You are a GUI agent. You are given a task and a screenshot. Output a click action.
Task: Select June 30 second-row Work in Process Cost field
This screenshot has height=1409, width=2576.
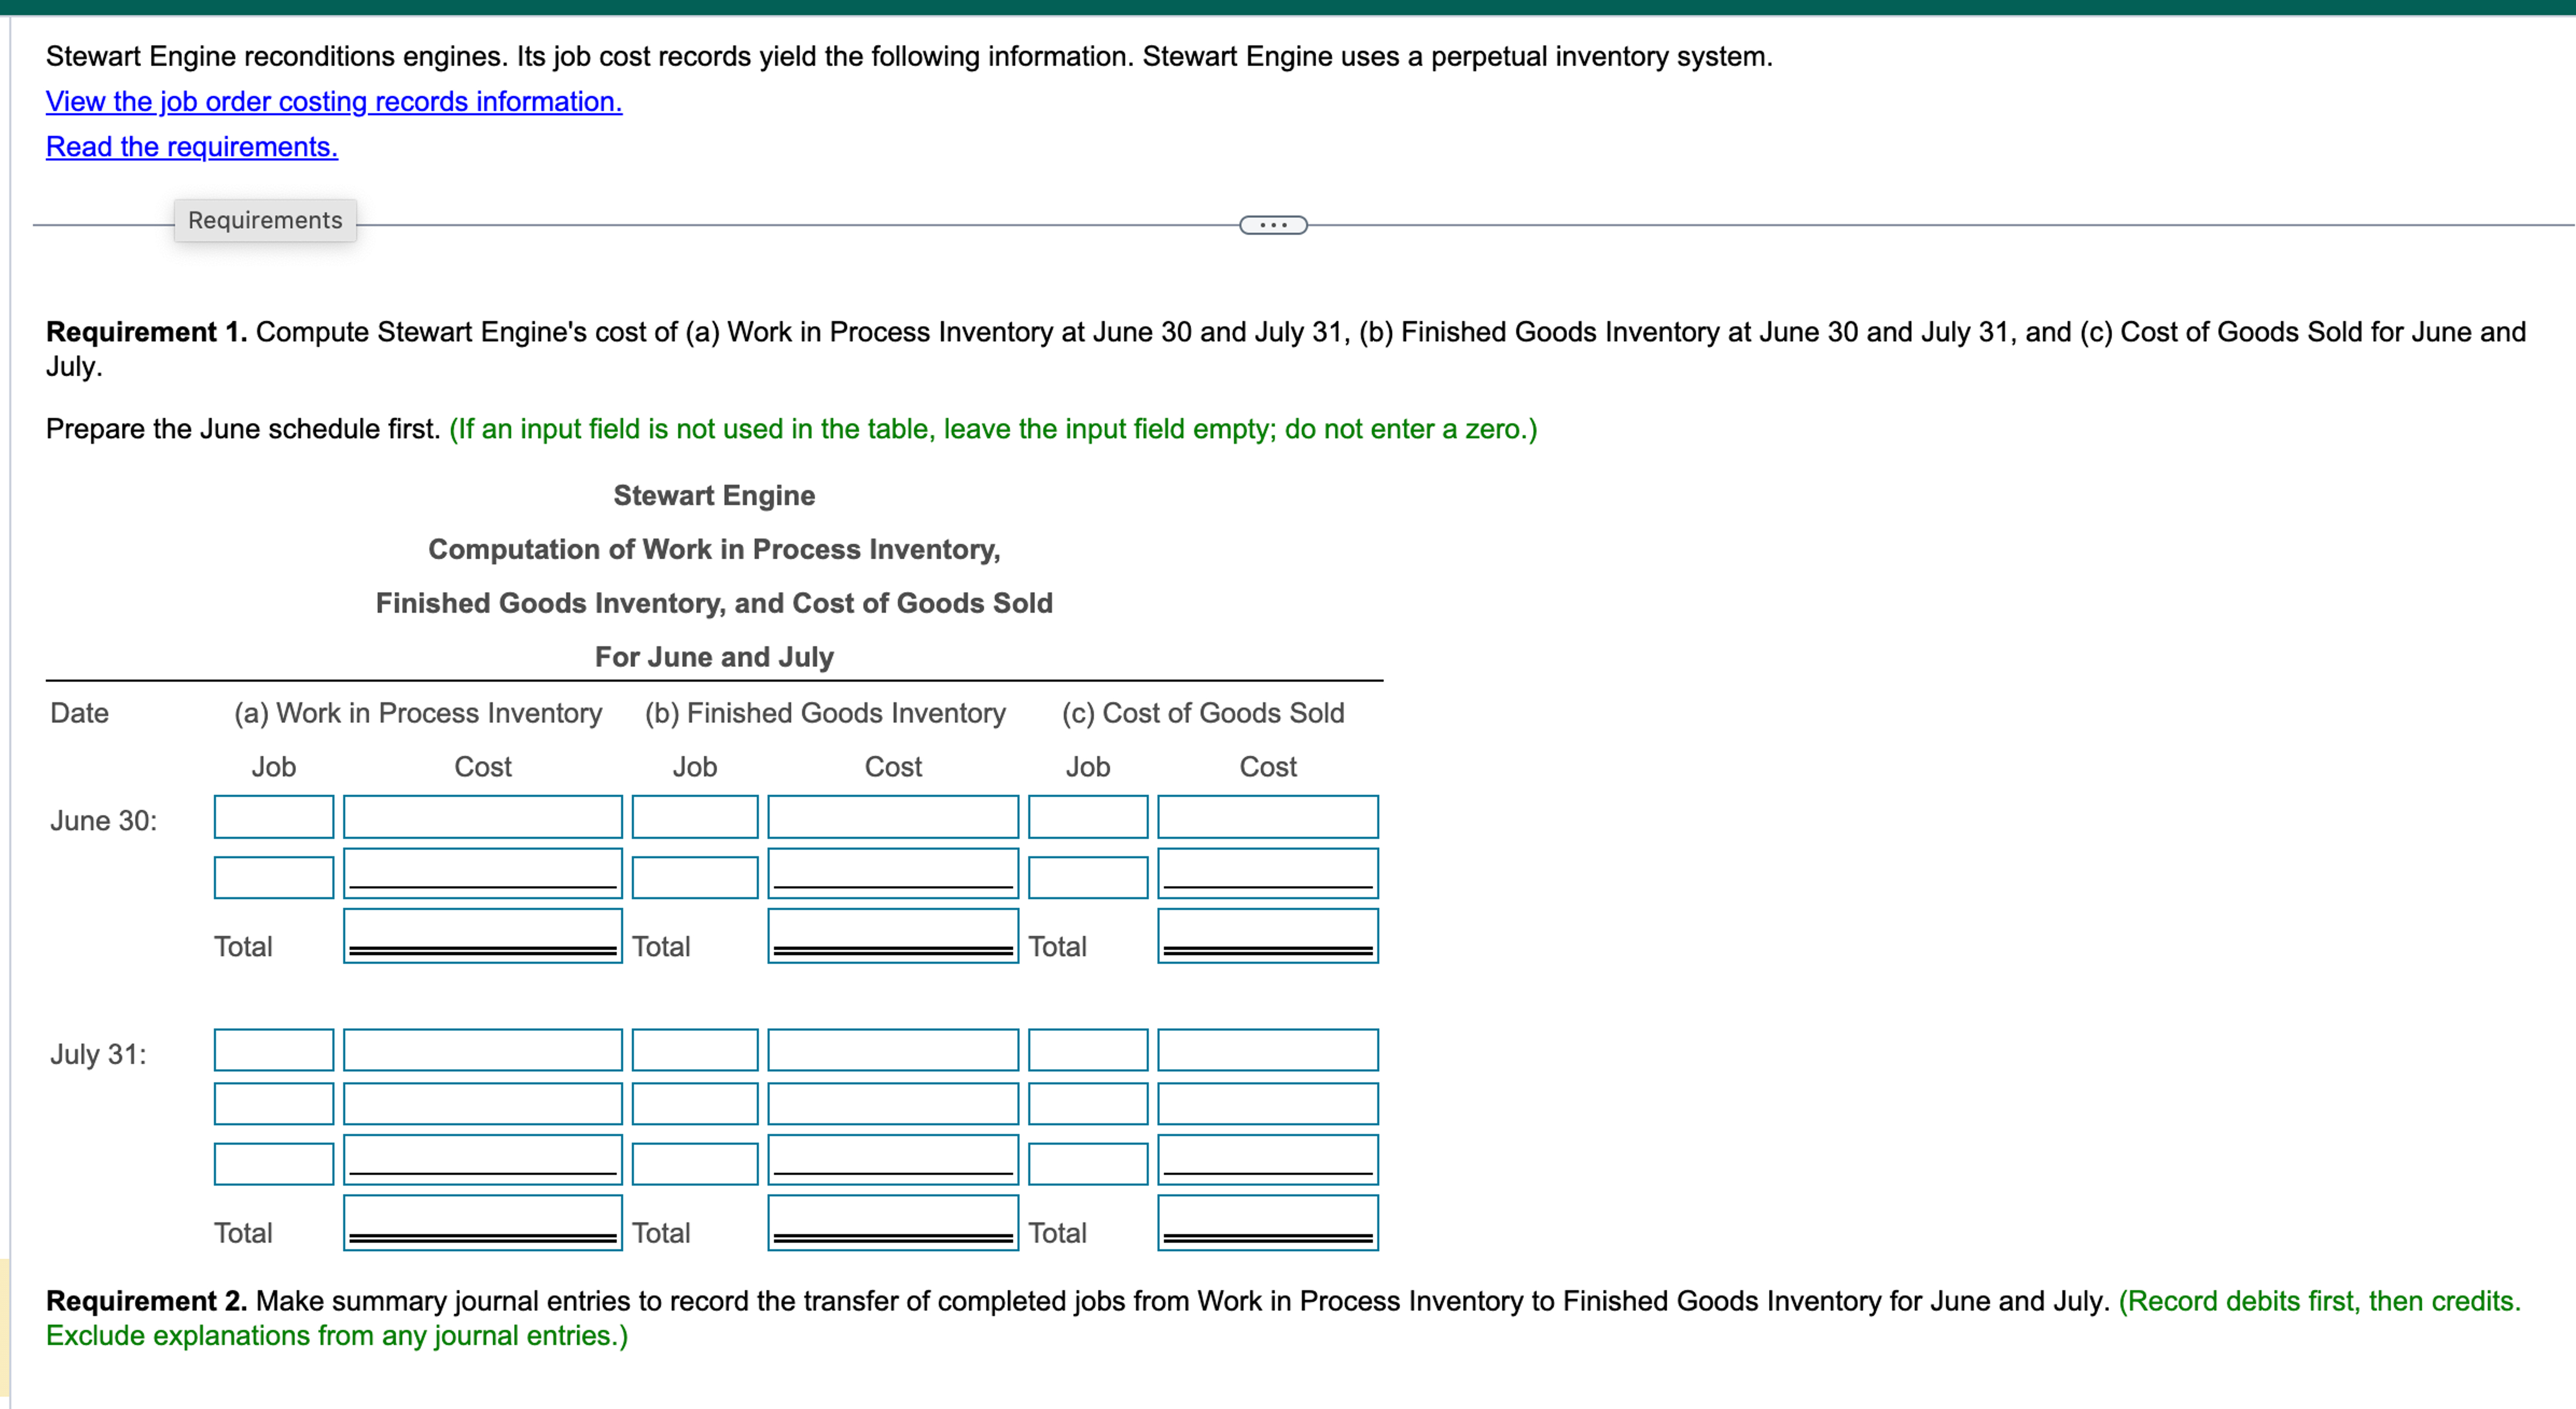[483, 873]
